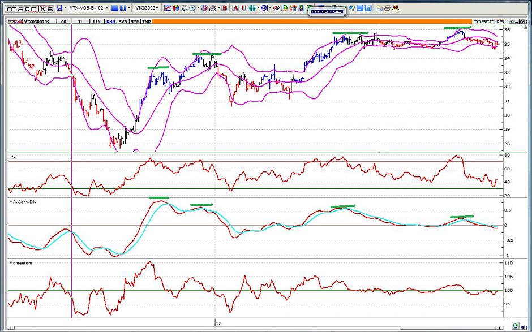
Task: Toggle the LIN scale button
Action: [97, 21]
